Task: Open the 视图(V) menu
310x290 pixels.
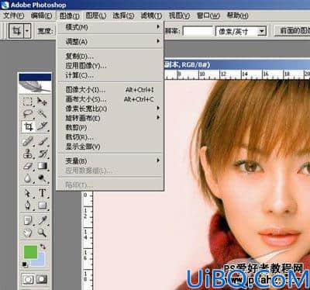Action: pyautogui.click(x=179, y=16)
